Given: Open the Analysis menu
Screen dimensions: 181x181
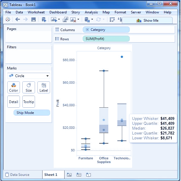Looking at the screenshot, I should [91, 12].
